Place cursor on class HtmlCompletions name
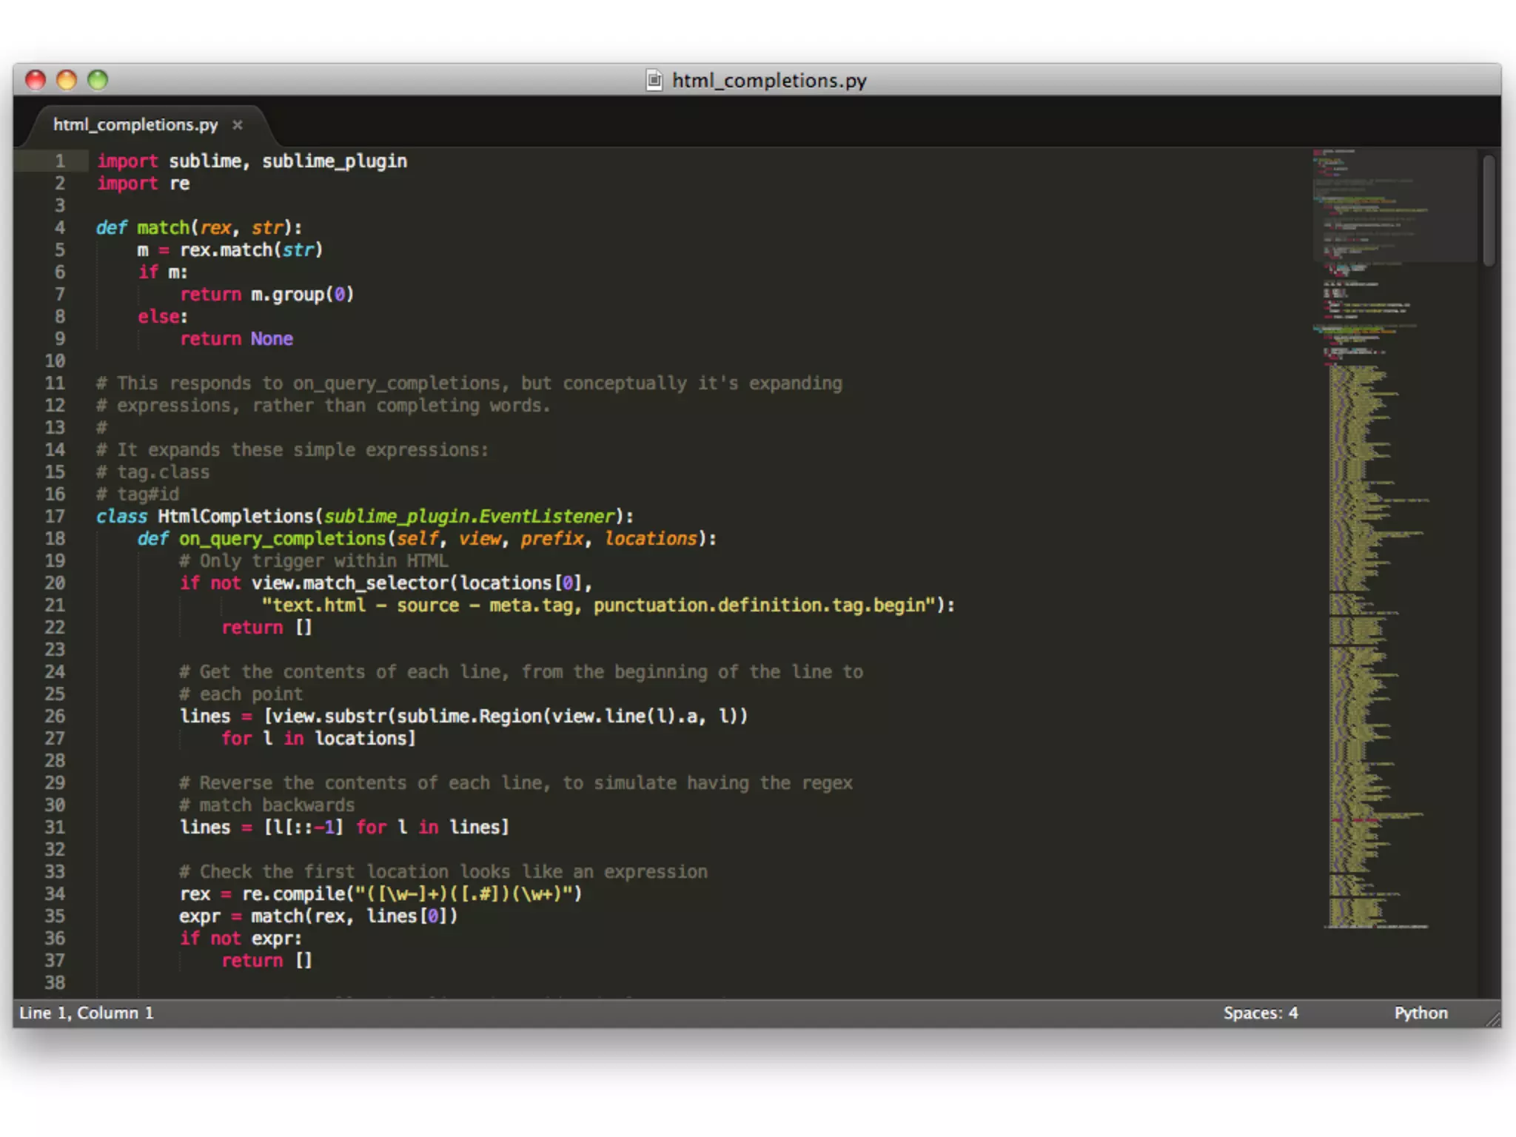Screen dimensions: 1516x1137 (235, 517)
